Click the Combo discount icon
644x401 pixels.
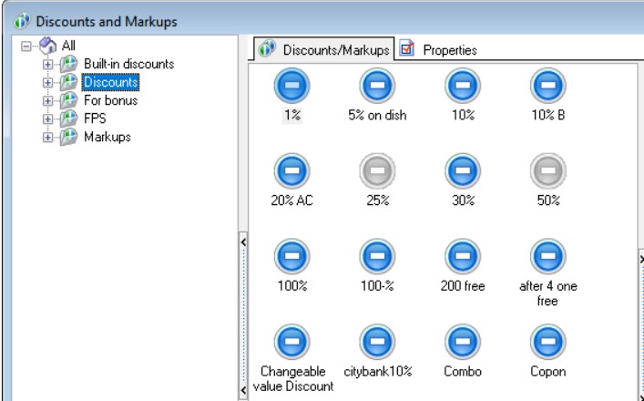click(462, 344)
